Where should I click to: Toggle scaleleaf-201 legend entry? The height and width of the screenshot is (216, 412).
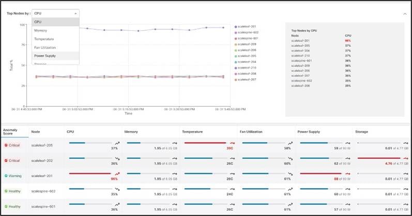click(x=245, y=26)
